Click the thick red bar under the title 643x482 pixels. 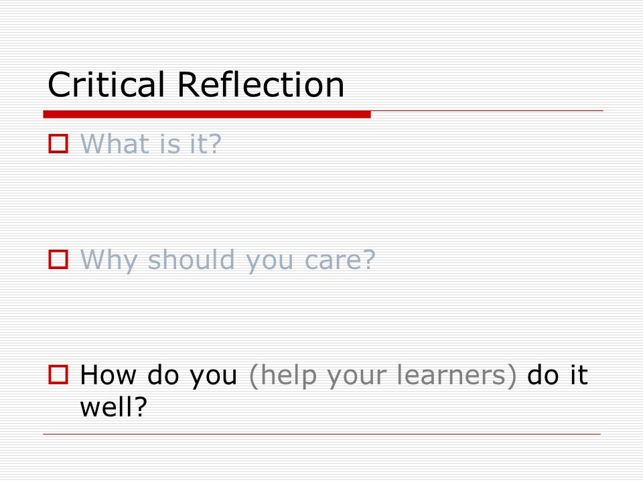click(207, 114)
